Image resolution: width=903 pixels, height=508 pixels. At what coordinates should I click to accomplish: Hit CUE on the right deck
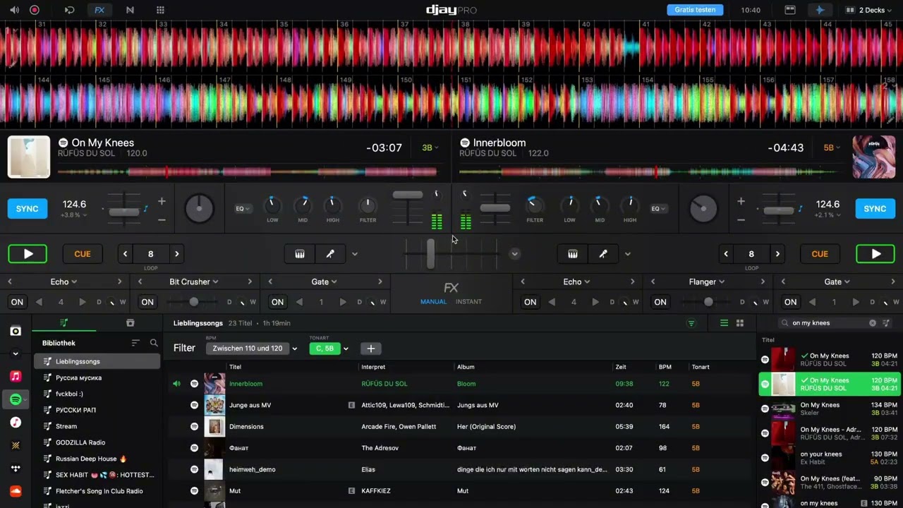coord(820,254)
